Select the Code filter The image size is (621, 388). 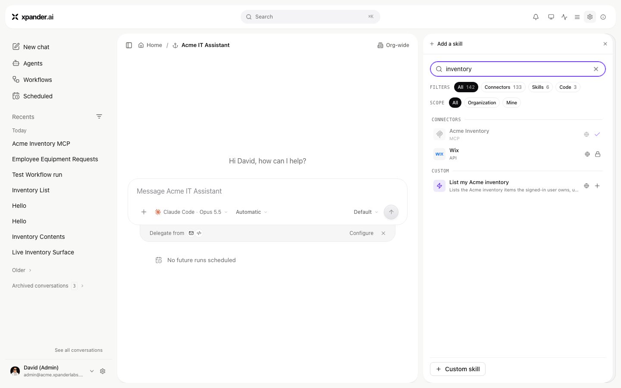click(x=568, y=87)
